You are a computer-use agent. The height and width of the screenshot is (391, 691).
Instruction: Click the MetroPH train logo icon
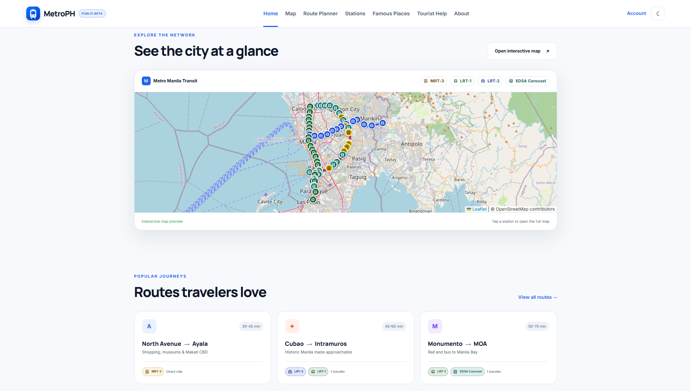(33, 13)
